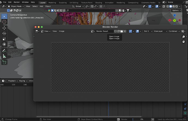Screen dimensions: 188x121
Task: Select Set New selection mode
Action: [x=8, y=11]
